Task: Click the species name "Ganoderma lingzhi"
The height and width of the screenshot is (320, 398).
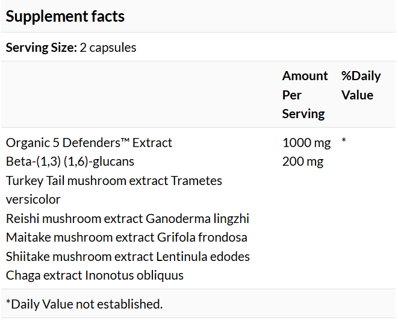Action: tap(197, 219)
